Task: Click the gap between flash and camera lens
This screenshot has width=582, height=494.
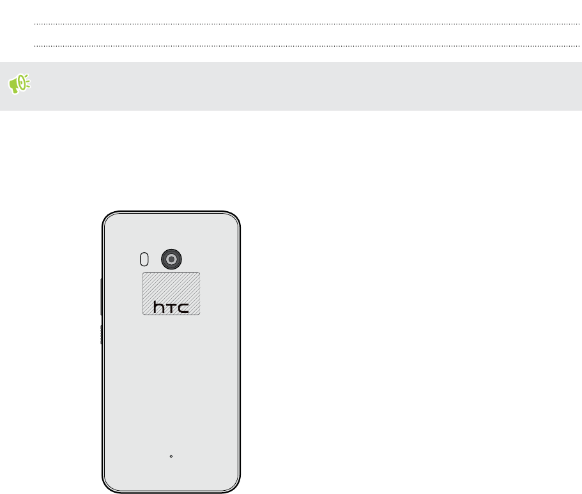Action: coord(155,259)
